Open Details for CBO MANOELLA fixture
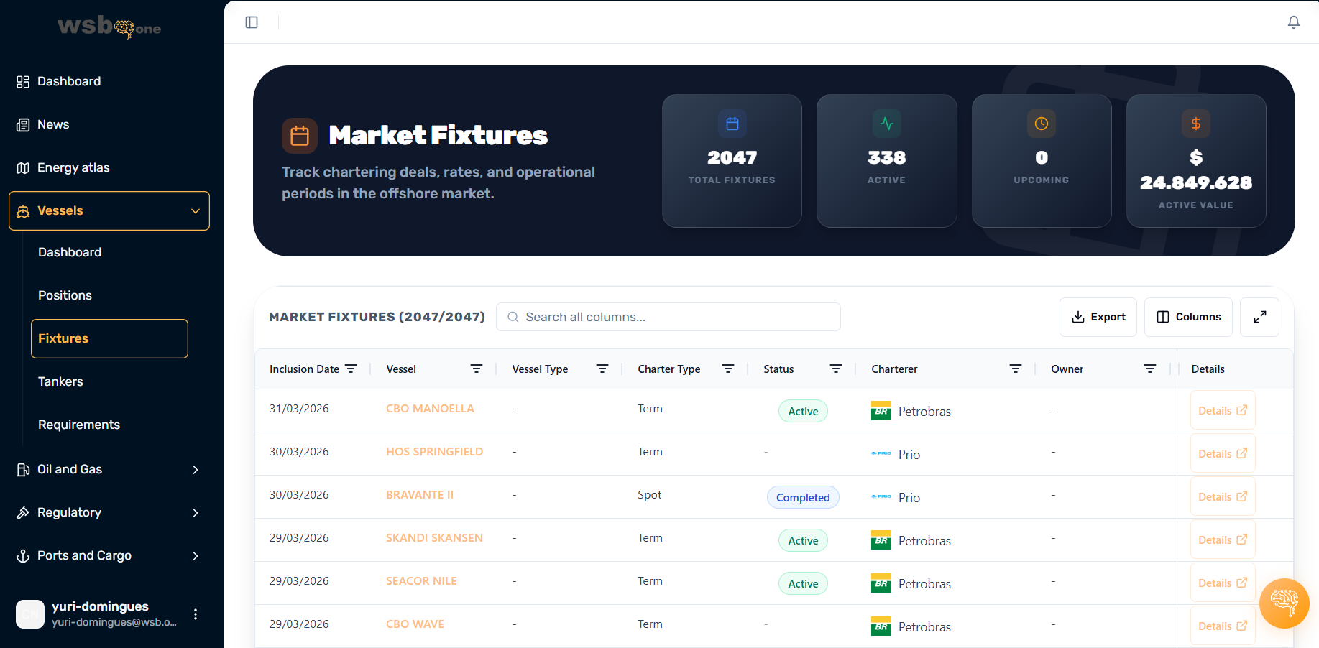 1222,409
